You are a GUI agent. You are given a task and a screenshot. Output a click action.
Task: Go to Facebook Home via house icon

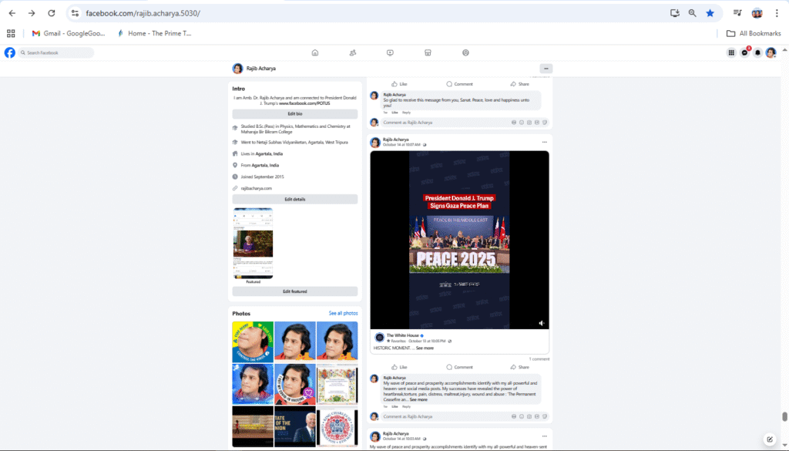[314, 52]
